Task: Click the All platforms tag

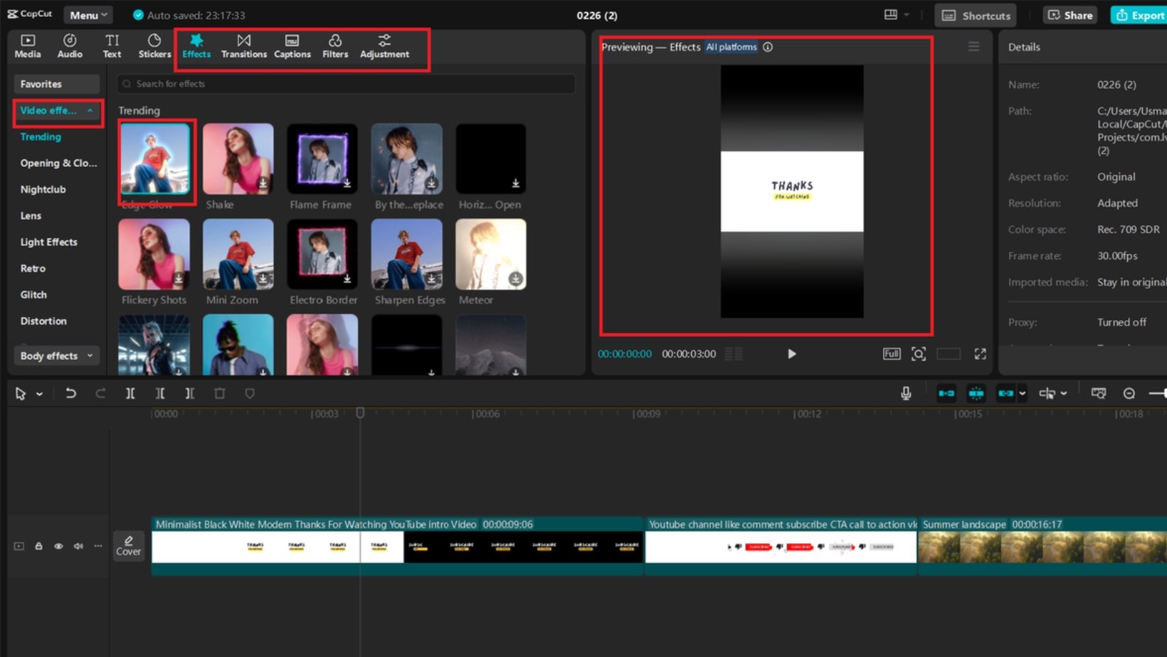Action: [x=732, y=47]
